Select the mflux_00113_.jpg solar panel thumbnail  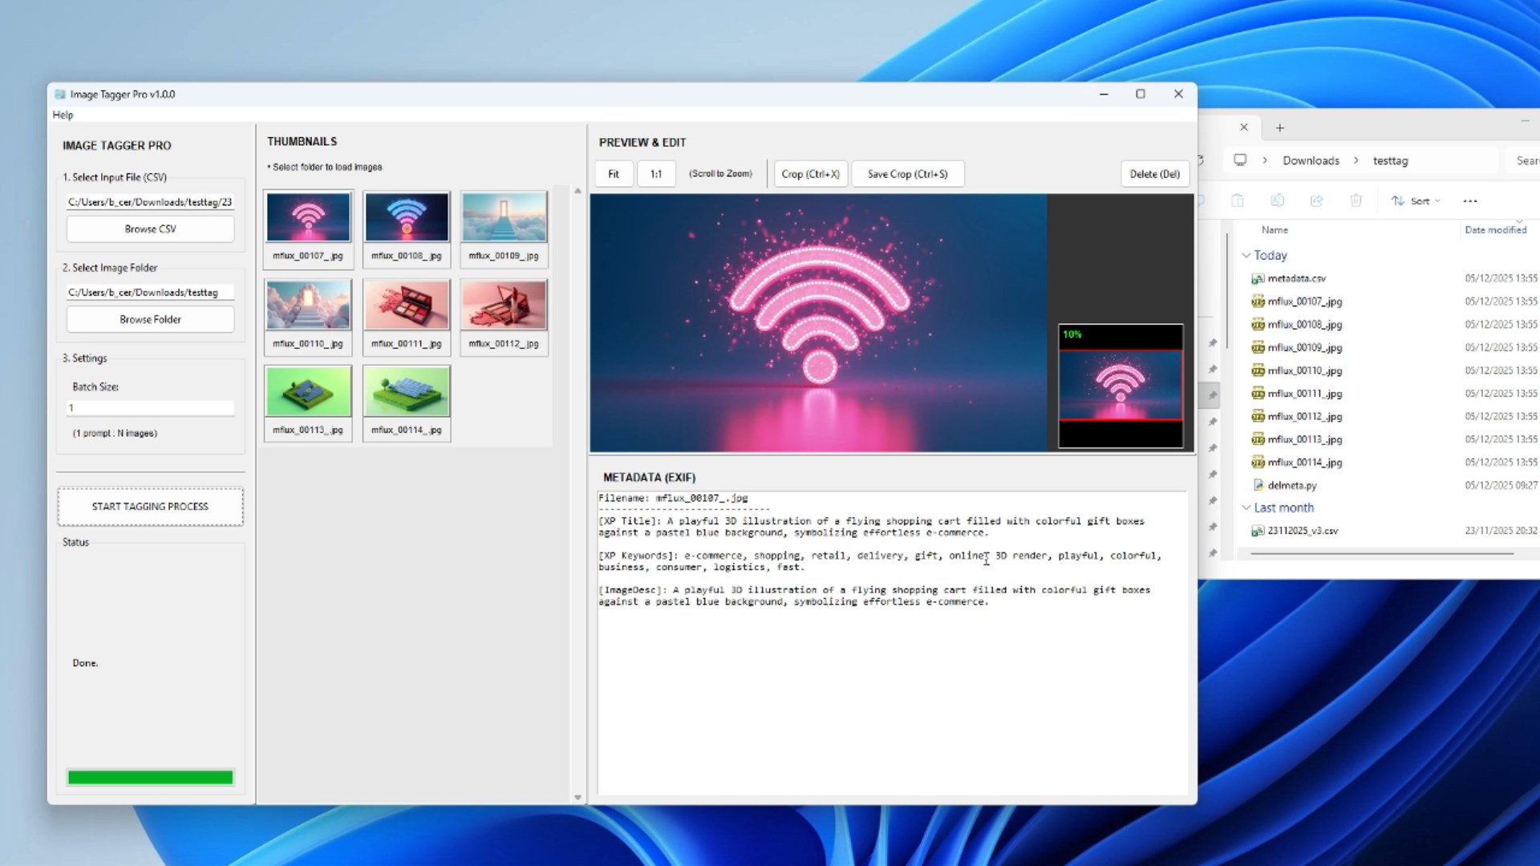click(x=308, y=392)
